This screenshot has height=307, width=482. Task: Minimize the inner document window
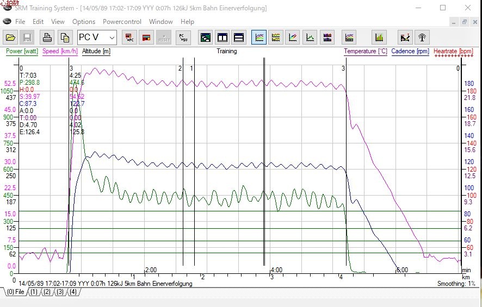click(453, 22)
